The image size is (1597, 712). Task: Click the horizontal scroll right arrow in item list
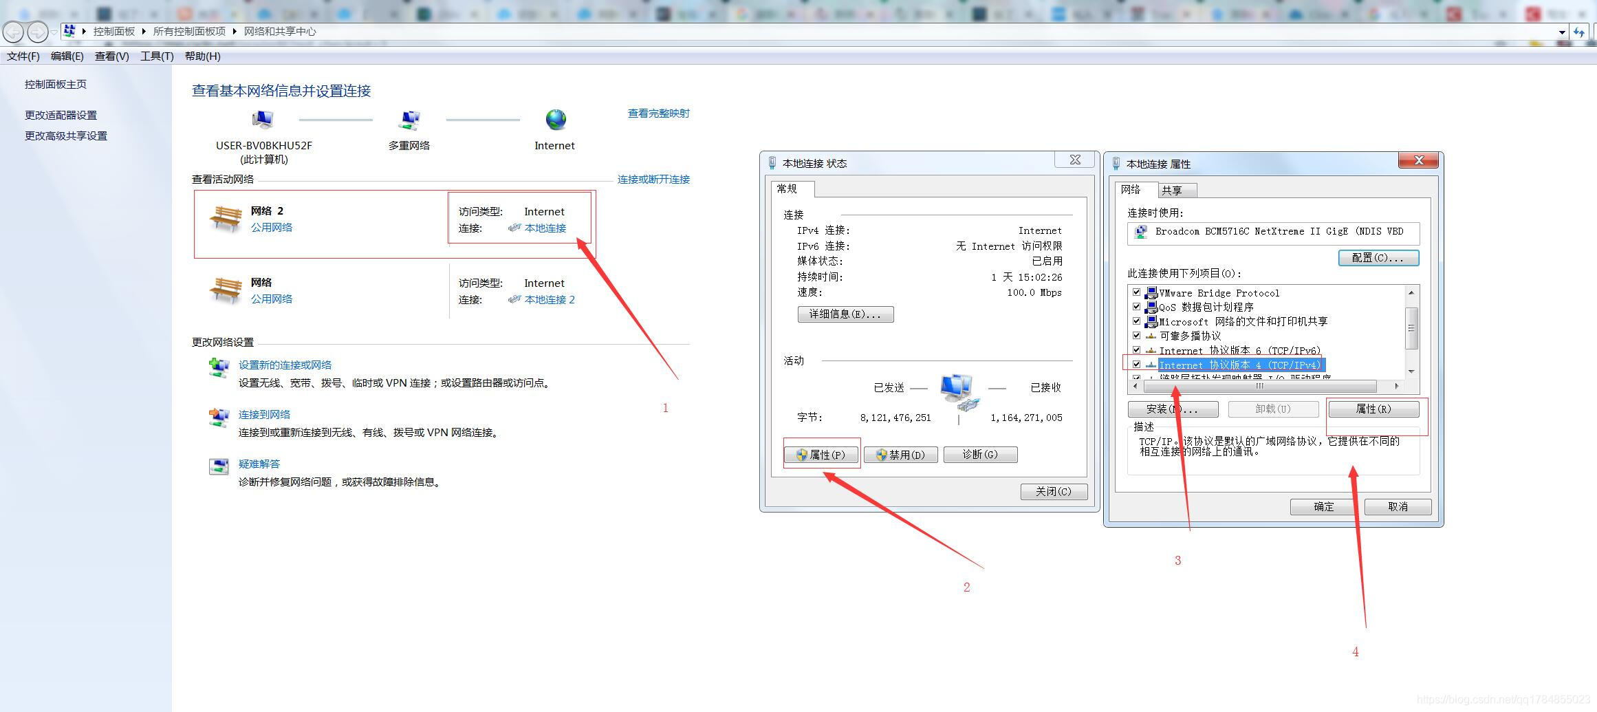[x=1397, y=386]
